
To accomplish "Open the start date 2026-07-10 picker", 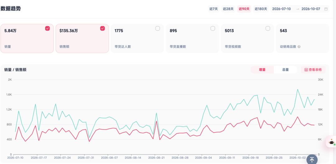I will tap(281, 9).
